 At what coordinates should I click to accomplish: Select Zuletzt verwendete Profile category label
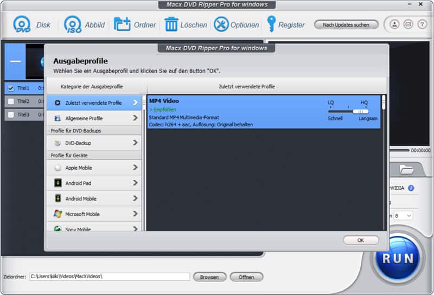93,102
